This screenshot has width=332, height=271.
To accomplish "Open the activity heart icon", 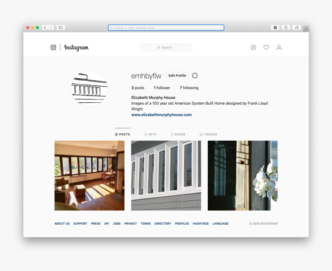I will tap(266, 47).
